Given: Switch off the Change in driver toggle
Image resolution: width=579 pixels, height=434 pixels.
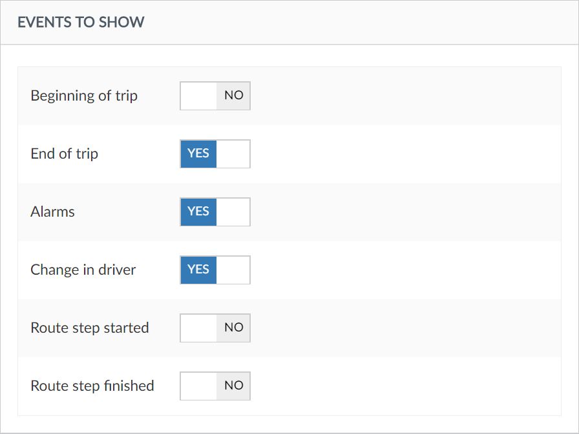Looking at the screenshot, I should pos(215,270).
